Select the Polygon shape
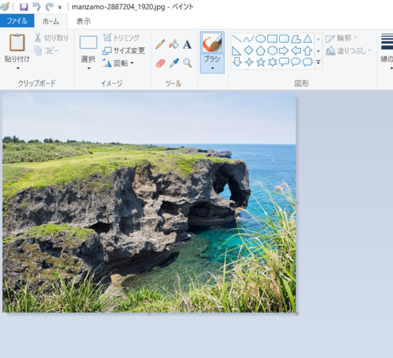The height and width of the screenshot is (358, 393). click(x=296, y=39)
